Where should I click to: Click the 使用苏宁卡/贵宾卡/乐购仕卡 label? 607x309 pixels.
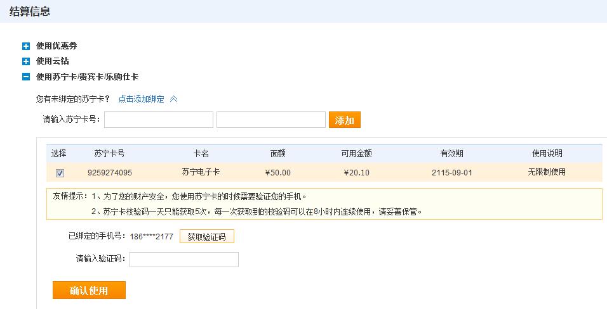87,77
